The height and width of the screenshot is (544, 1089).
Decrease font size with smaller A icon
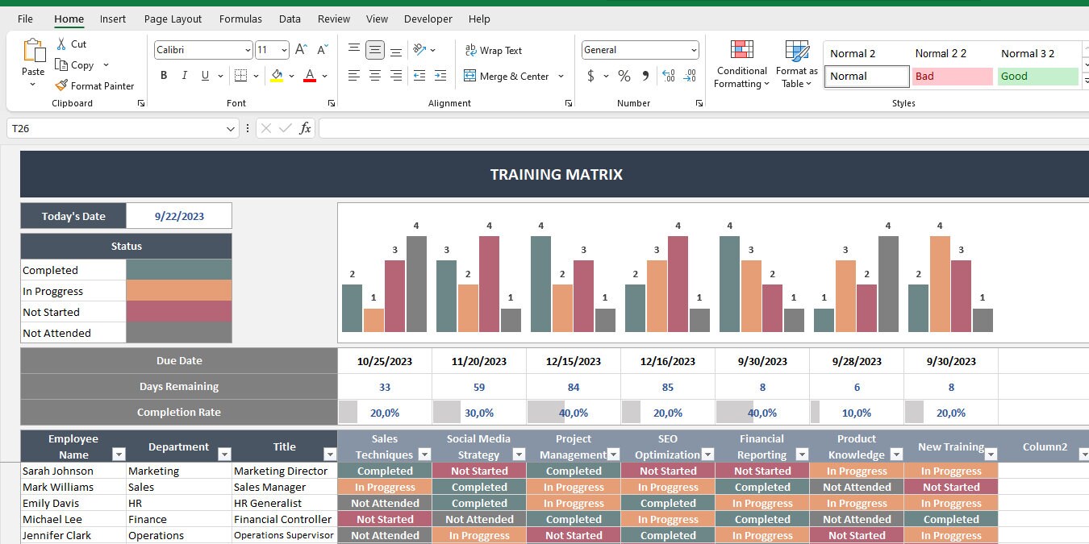(x=322, y=50)
